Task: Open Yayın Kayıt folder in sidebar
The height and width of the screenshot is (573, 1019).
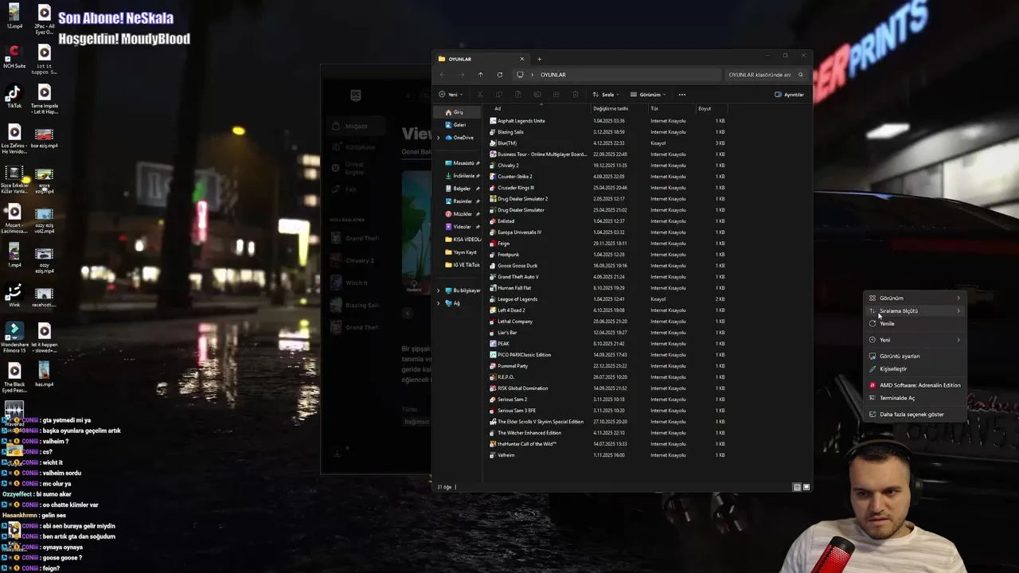Action: tap(463, 252)
